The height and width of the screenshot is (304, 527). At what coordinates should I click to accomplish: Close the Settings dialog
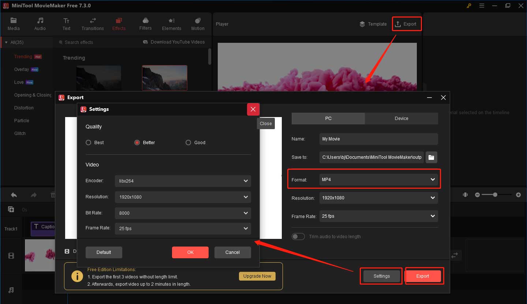coord(253,109)
